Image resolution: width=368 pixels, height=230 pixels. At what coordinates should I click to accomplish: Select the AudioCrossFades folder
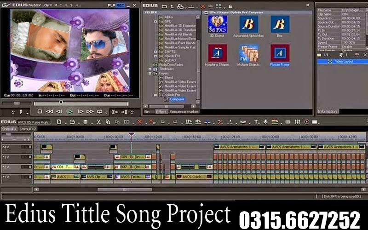(171, 65)
